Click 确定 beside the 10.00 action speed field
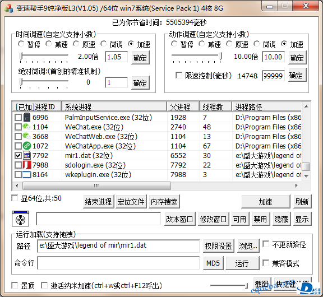Viewport: 323px width, 297px height. click(x=297, y=58)
